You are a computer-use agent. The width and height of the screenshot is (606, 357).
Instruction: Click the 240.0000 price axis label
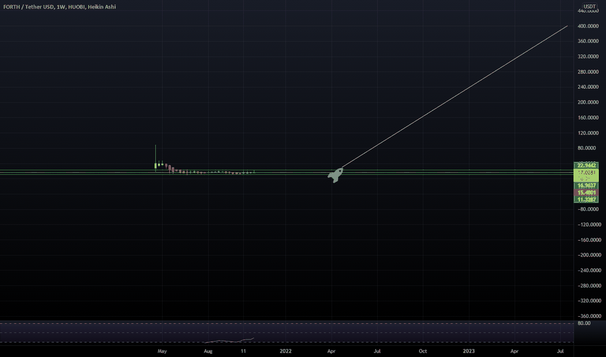click(588, 87)
